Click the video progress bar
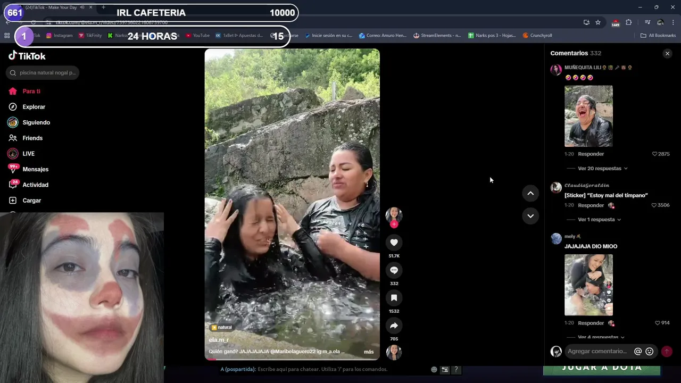This screenshot has height=383, width=681. [x=292, y=360]
